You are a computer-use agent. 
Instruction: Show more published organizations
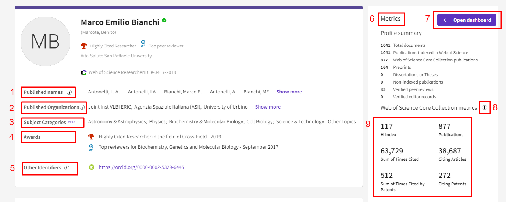click(x=268, y=107)
